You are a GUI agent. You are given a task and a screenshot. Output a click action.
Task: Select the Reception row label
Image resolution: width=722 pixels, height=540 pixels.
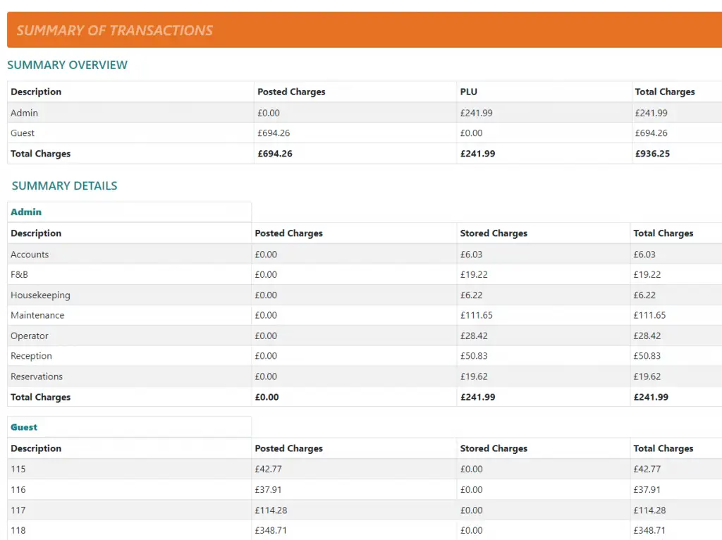[31, 356]
